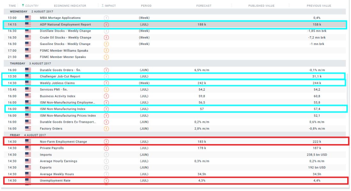The width and height of the screenshot is (351, 191).
Task: Click US flag beside Crude Oil Stocks row
Action: click(x=28, y=38)
